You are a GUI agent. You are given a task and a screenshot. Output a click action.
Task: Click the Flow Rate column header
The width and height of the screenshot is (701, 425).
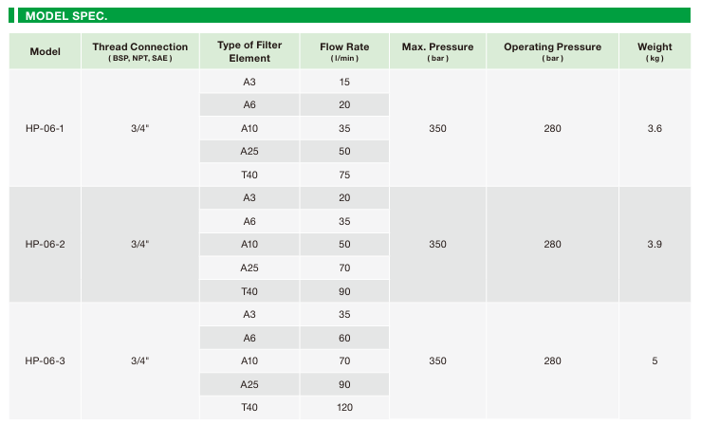click(x=344, y=51)
